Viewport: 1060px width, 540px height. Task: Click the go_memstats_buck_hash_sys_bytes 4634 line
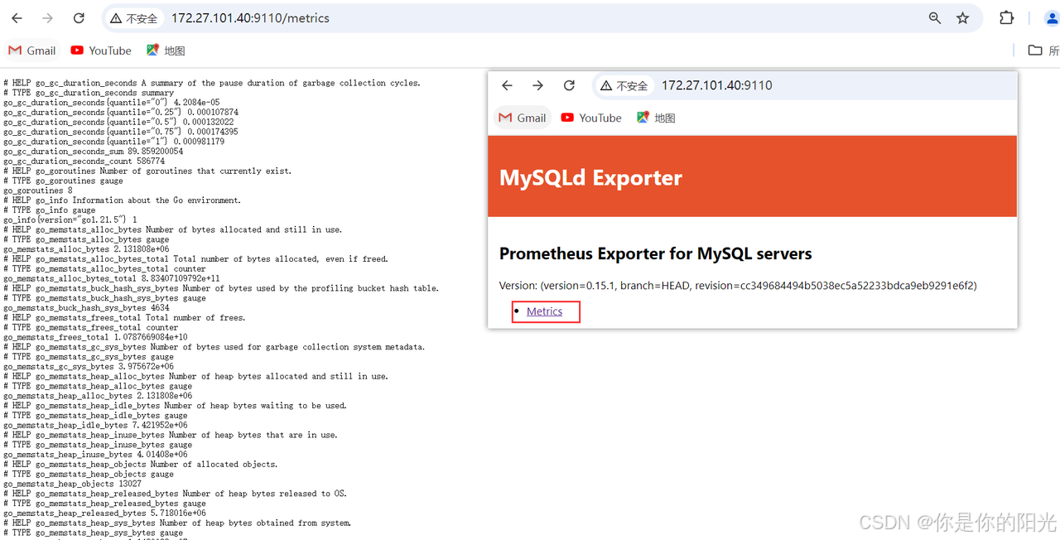(86, 308)
